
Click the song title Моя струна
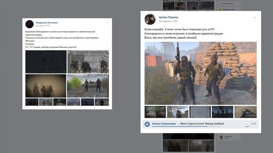[x=202, y=124]
